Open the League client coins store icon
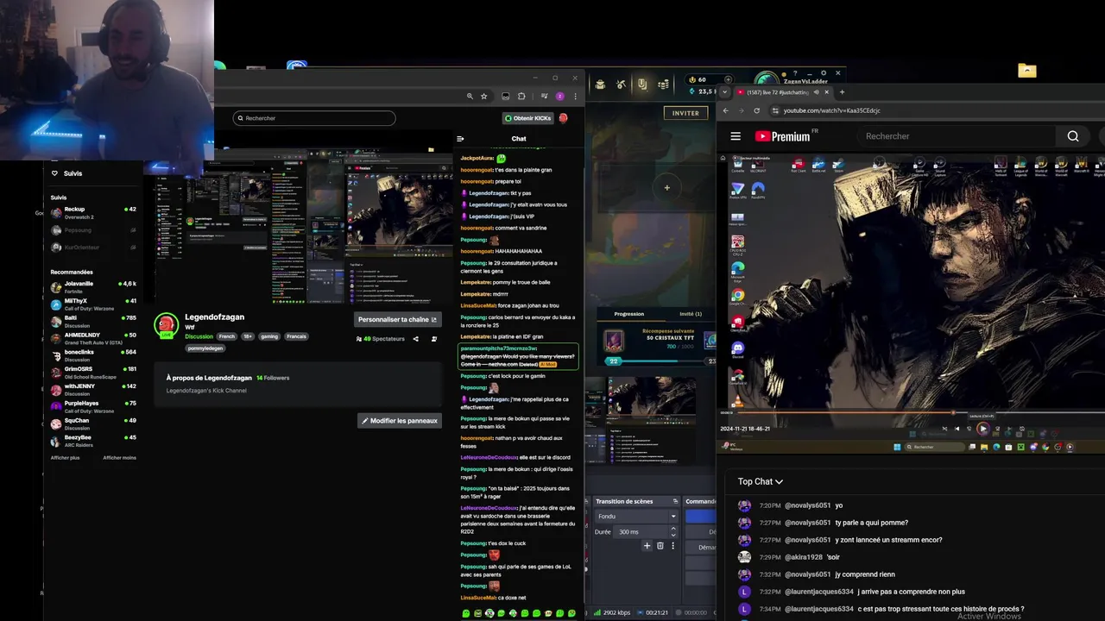 tap(663, 84)
